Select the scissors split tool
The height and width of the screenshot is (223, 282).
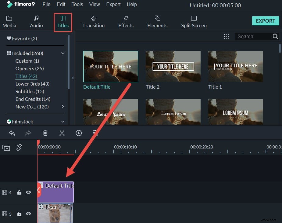coord(62,133)
